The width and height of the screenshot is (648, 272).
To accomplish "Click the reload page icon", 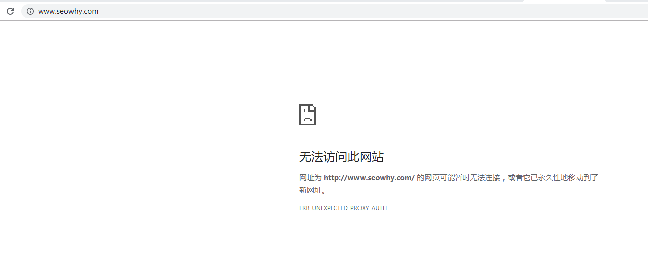I will tap(10, 11).
